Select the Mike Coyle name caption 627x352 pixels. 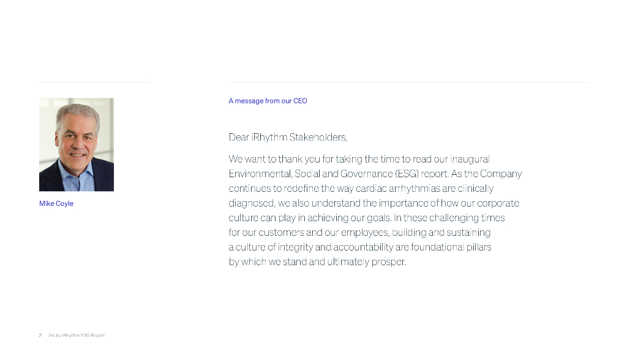click(x=56, y=204)
